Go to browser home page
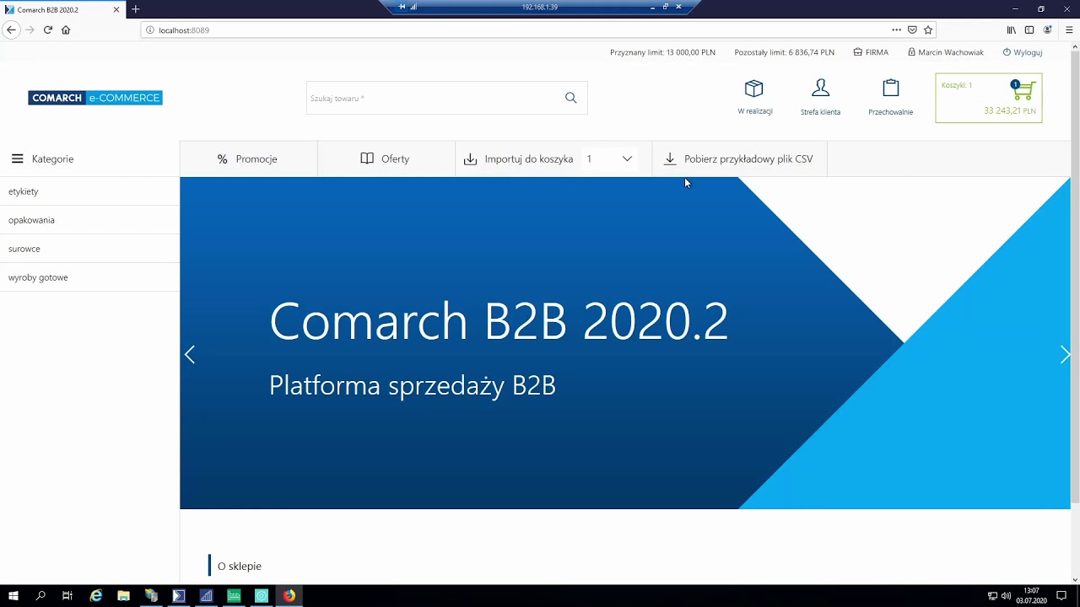Viewport: 1080px width, 607px height. tap(66, 30)
